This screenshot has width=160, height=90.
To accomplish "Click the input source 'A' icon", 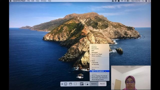I will click(x=119, y=1).
